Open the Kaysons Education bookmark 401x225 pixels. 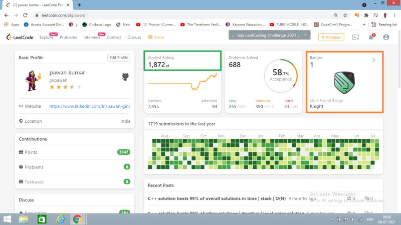(245, 25)
